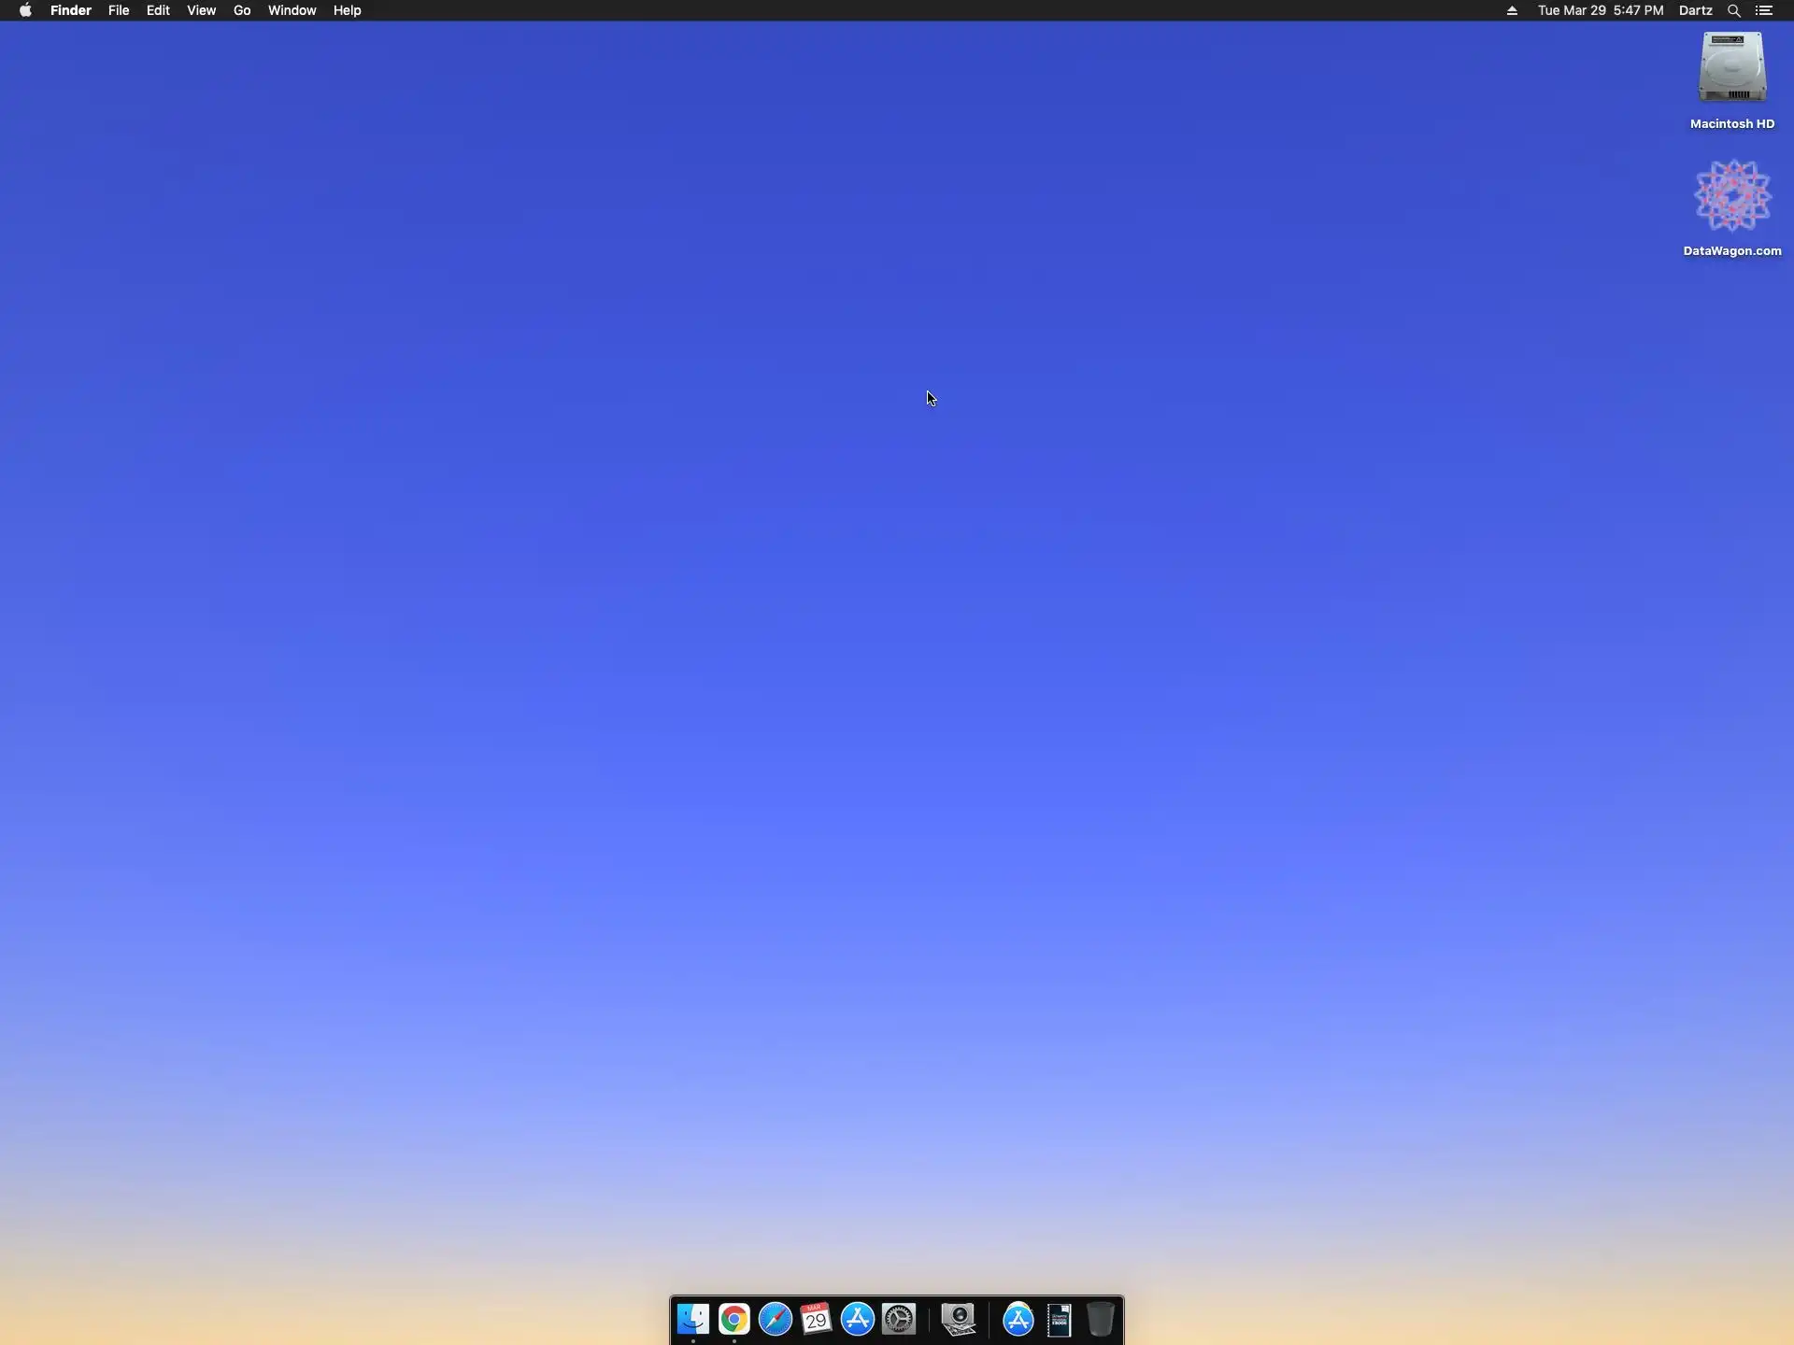This screenshot has height=1345, width=1794.
Task: Open the Calendar app showing 29
Action: pyautogui.click(x=817, y=1319)
